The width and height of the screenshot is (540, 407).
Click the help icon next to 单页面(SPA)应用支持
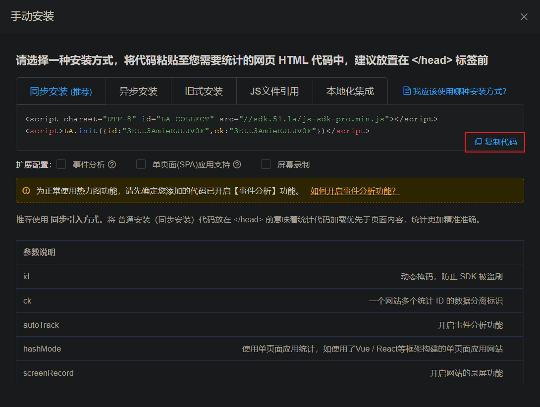point(237,164)
